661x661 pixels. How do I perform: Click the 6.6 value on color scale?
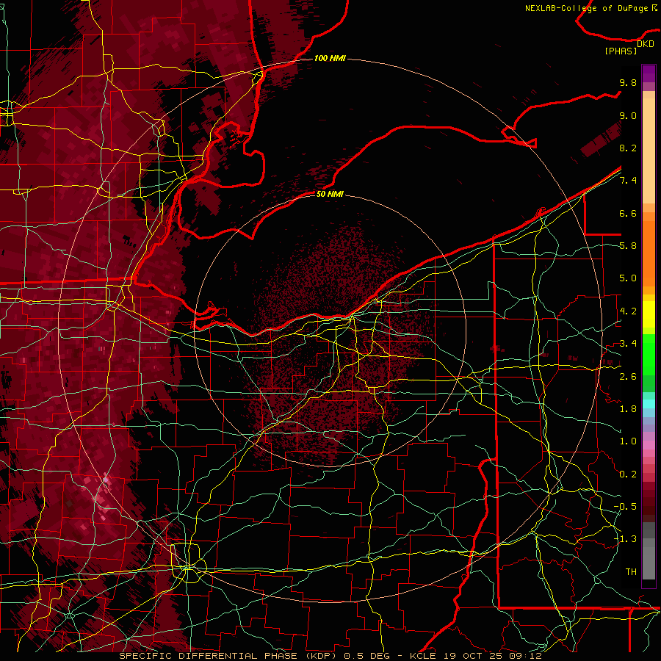628,213
